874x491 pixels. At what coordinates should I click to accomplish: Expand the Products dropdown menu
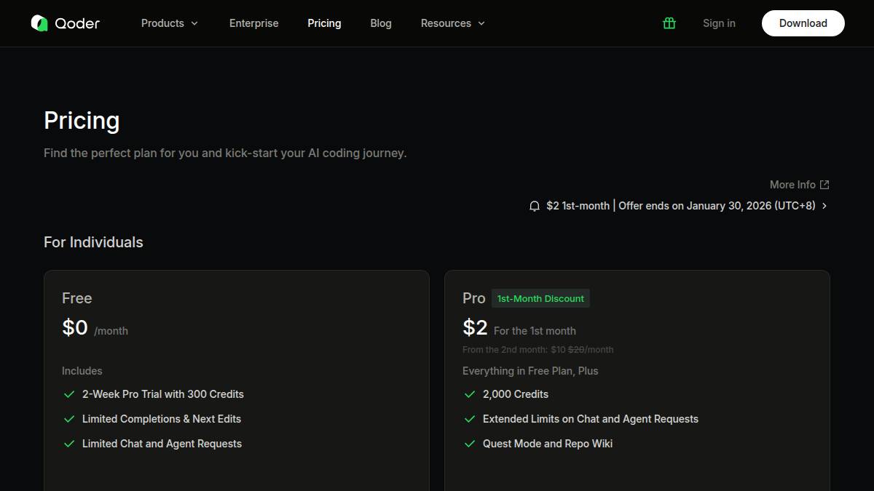tap(170, 23)
